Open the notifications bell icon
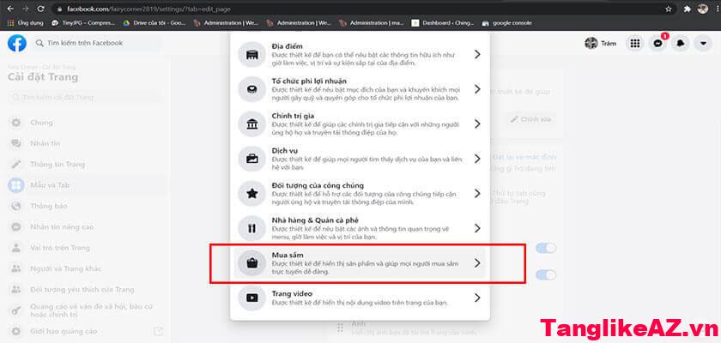The image size is (721, 343). click(680, 43)
